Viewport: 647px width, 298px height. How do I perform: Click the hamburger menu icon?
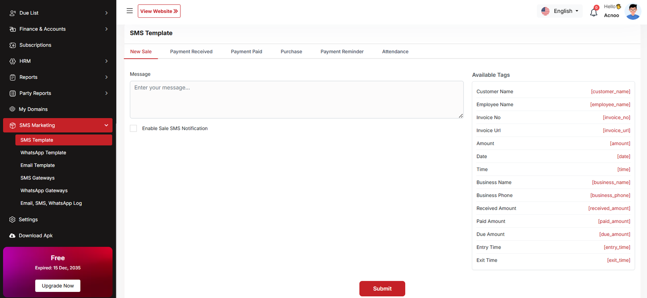pyautogui.click(x=129, y=11)
